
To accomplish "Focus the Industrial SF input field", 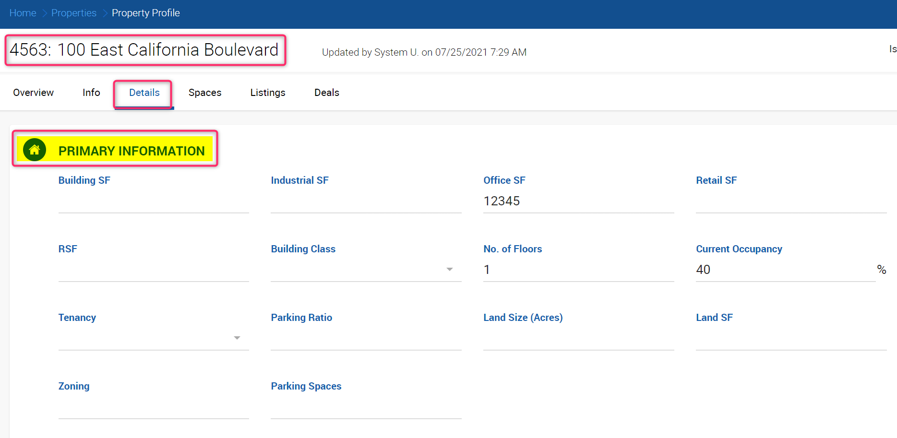I will tap(366, 201).
